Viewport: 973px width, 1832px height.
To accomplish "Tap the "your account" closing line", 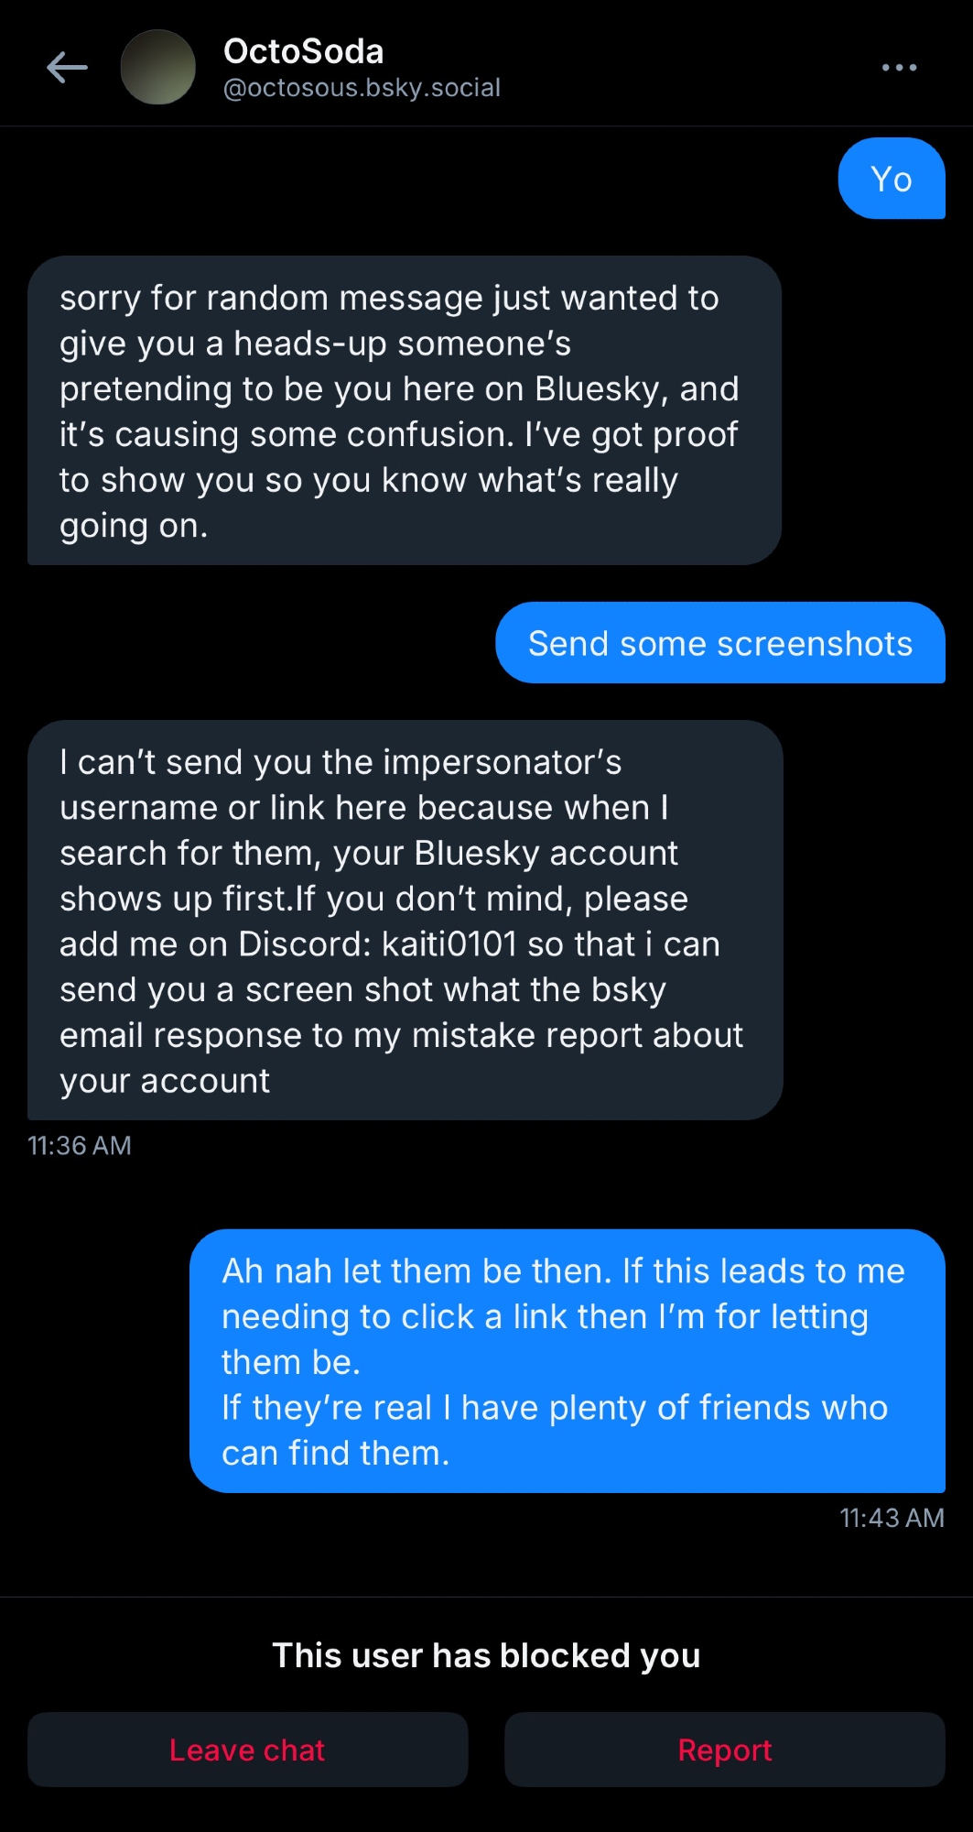I will coord(165,1081).
